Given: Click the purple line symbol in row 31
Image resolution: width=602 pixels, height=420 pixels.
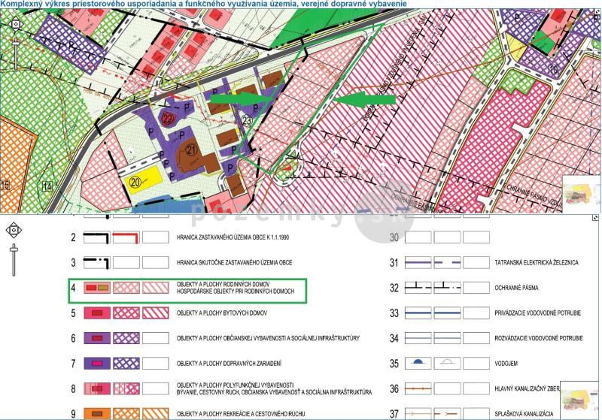Looking at the screenshot, I should click(418, 262).
